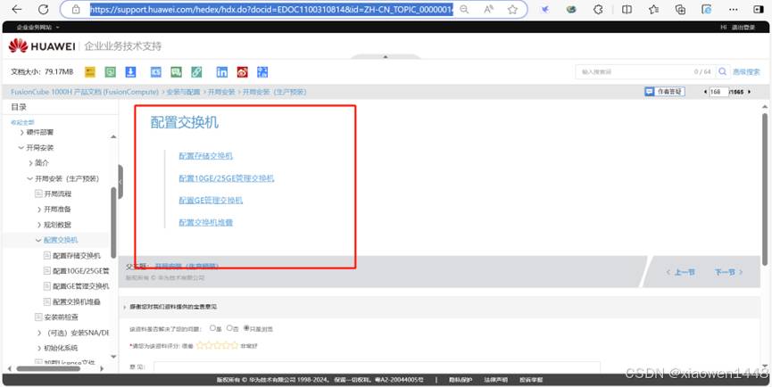Select the 只是浏览 radio button
772x387 pixels.
pos(246,328)
